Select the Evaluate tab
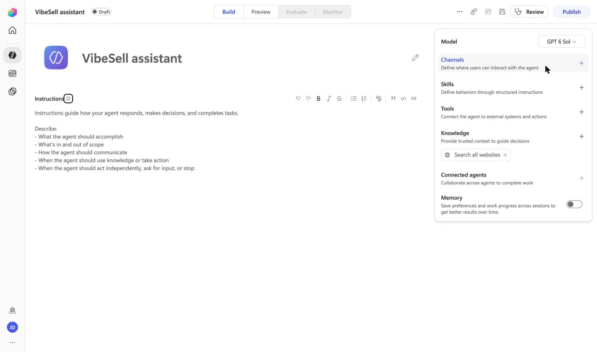The width and height of the screenshot is (597, 352). click(x=297, y=12)
